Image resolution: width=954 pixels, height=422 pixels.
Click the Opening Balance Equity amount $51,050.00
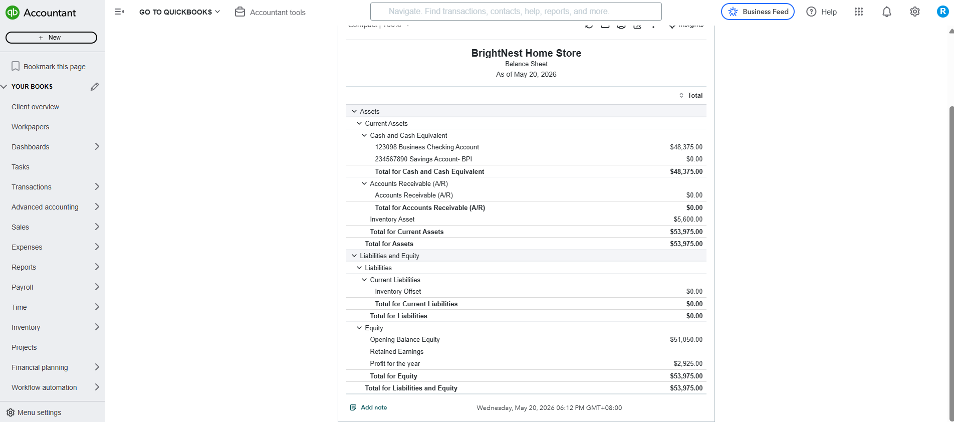point(686,340)
